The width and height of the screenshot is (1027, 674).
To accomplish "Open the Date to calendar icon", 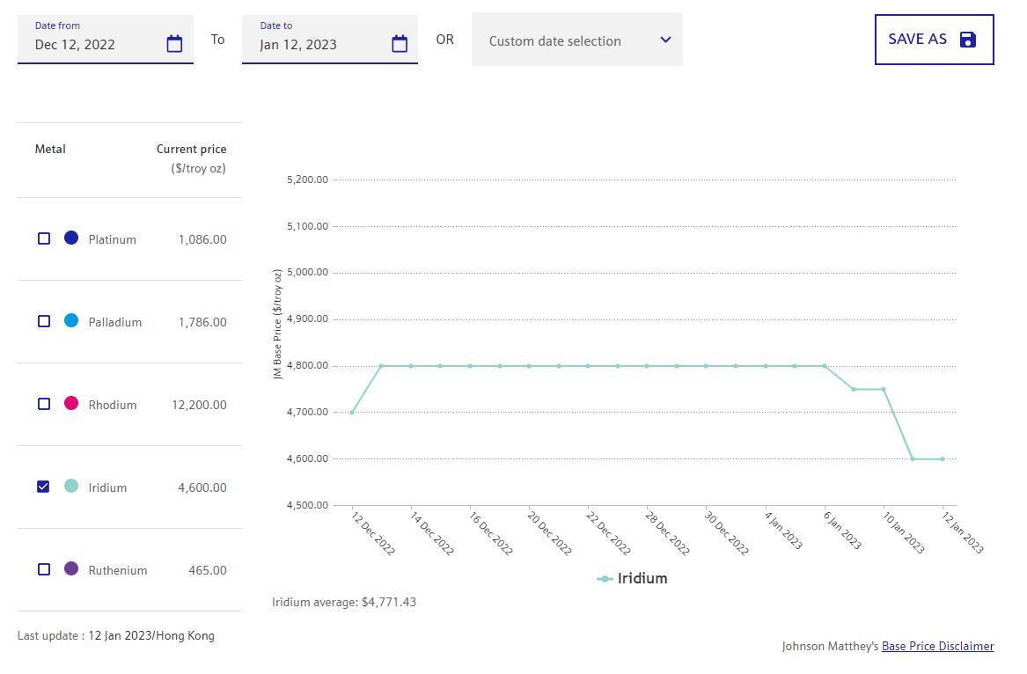I will 400,44.
